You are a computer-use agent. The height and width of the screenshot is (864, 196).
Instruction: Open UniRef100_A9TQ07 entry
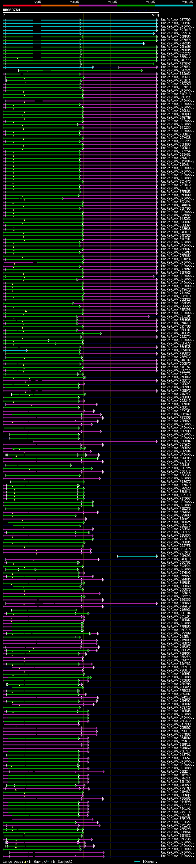[176, 63]
